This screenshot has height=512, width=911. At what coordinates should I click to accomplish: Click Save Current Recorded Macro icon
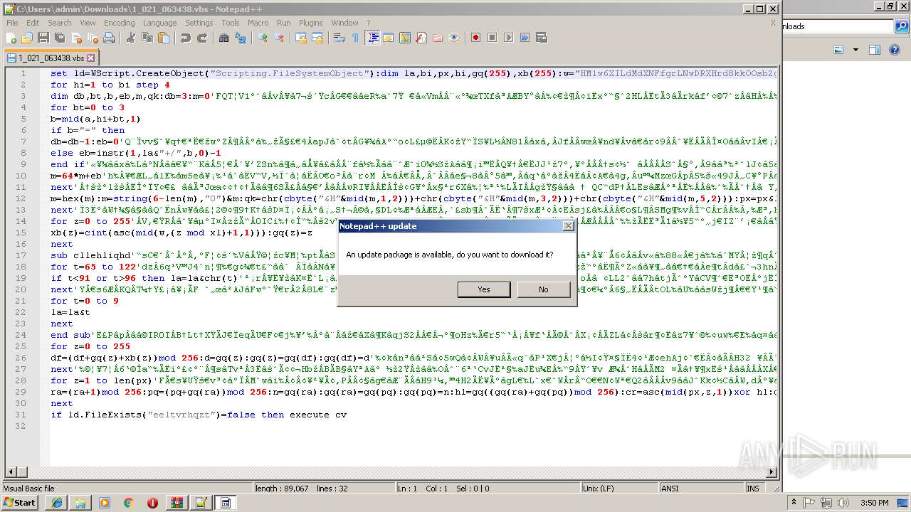(x=541, y=38)
